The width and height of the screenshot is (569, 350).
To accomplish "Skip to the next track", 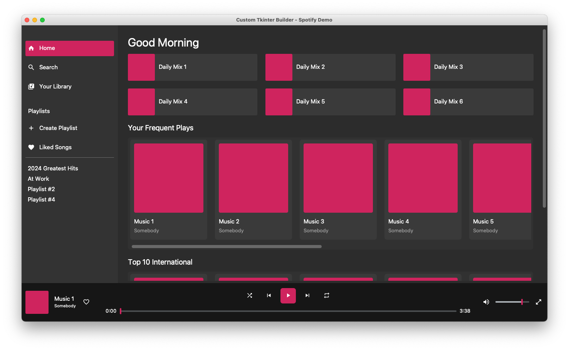I will pyautogui.click(x=307, y=295).
